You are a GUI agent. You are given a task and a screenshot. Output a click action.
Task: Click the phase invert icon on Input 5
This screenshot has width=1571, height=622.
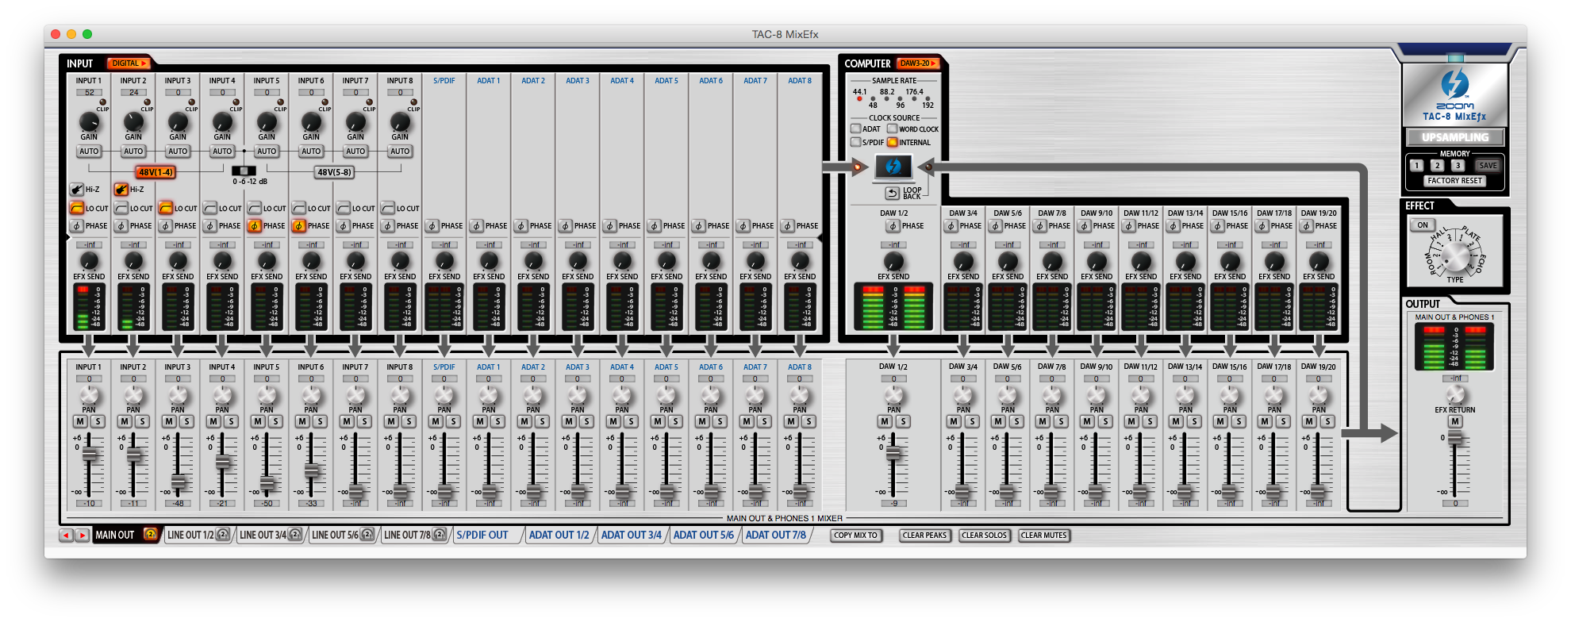pos(255,226)
